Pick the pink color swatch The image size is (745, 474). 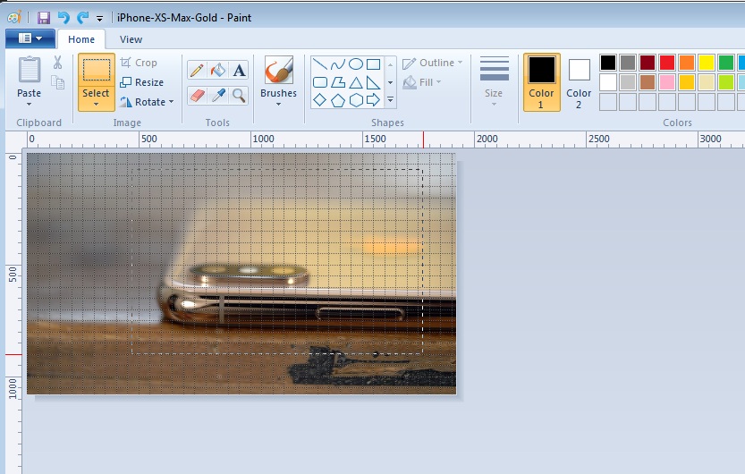coord(667,82)
